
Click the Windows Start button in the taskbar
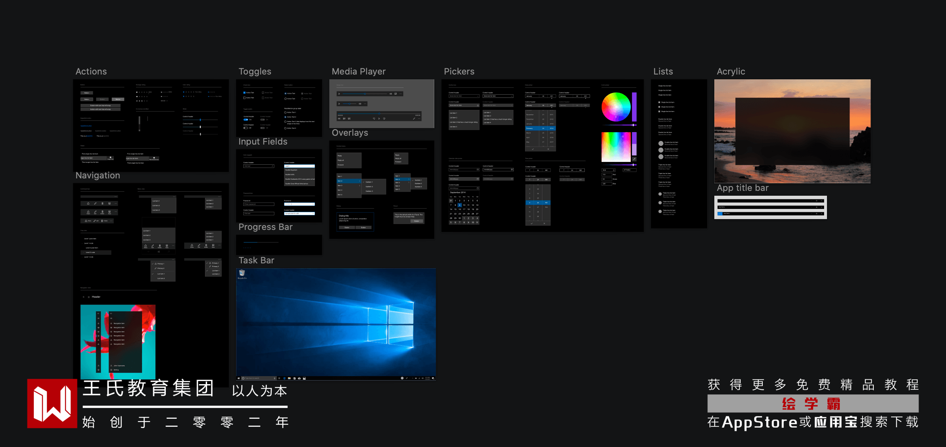pyautogui.click(x=239, y=379)
